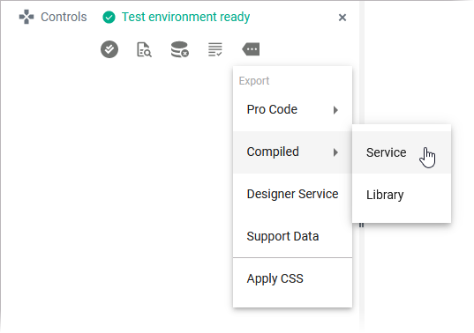This screenshot has height=333, width=474.
Task: Select Apply CSS menu item
Action: [x=292, y=278]
